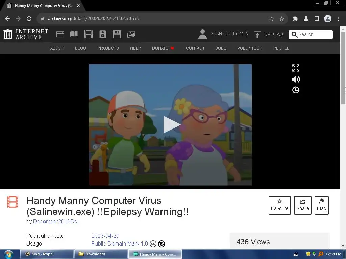Click the scrollbar down arrow

tap(343, 246)
